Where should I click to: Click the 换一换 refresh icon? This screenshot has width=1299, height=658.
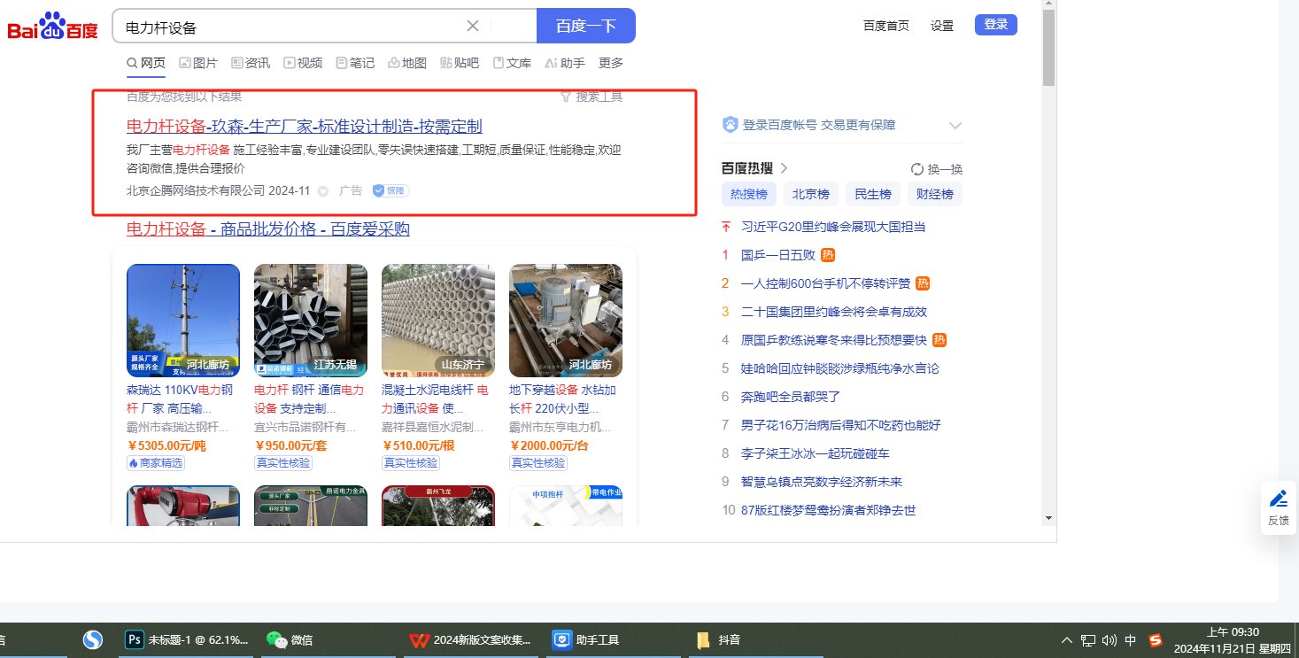pos(917,169)
